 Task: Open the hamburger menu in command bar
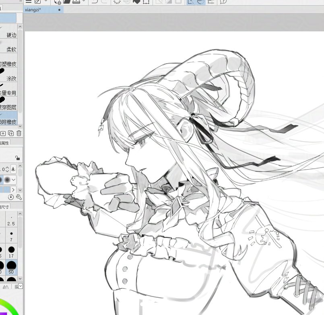point(29,1)
